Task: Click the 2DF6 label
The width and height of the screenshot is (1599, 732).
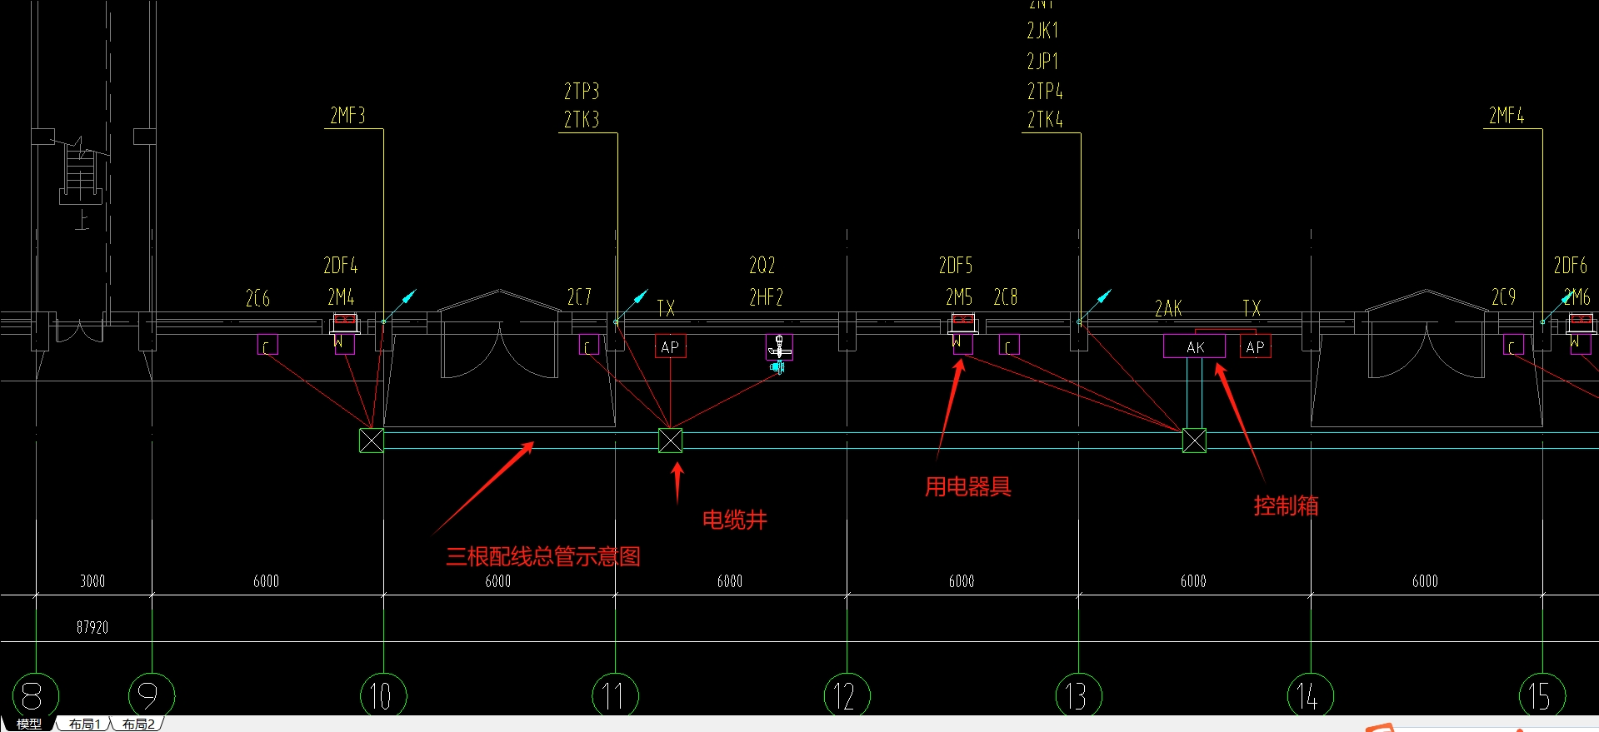Action: (1570, 266)
